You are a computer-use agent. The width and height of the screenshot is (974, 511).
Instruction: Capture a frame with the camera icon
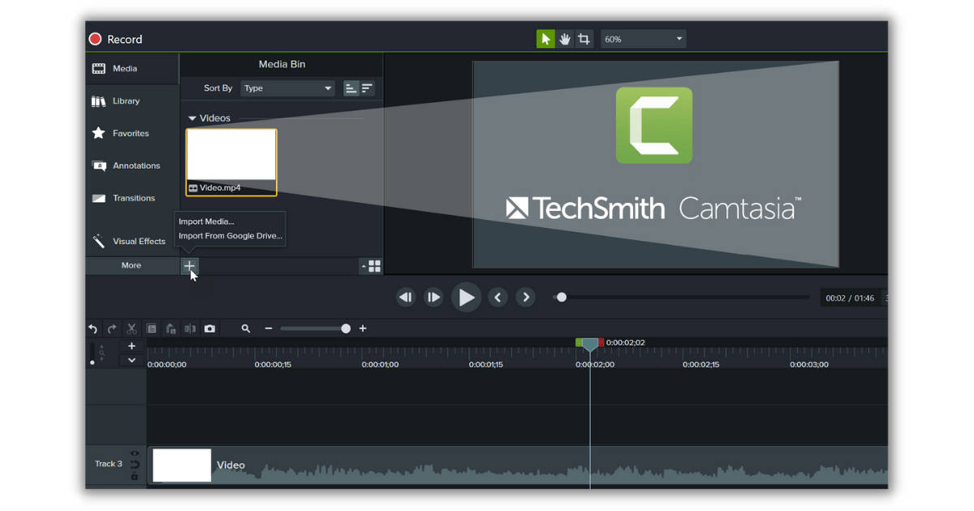[x=209, y=328]
